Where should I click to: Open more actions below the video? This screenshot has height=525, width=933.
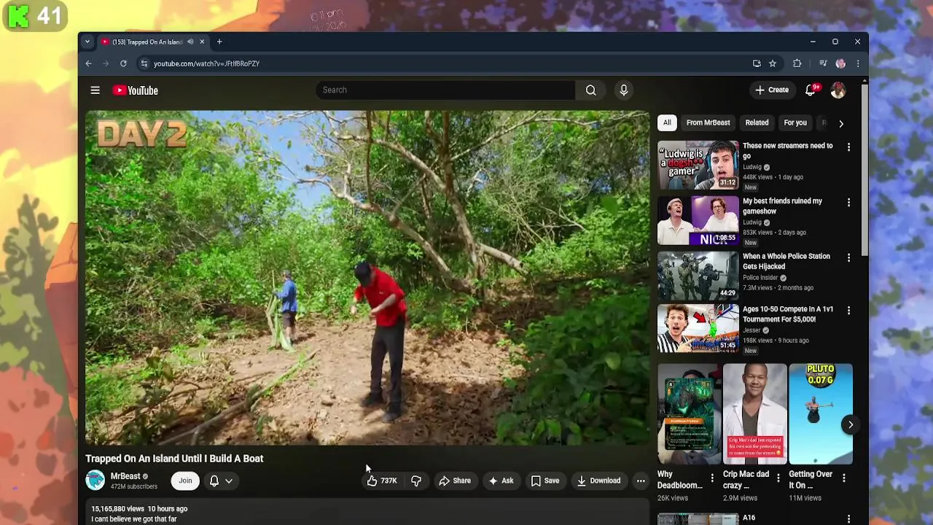[x=641, y=481]
